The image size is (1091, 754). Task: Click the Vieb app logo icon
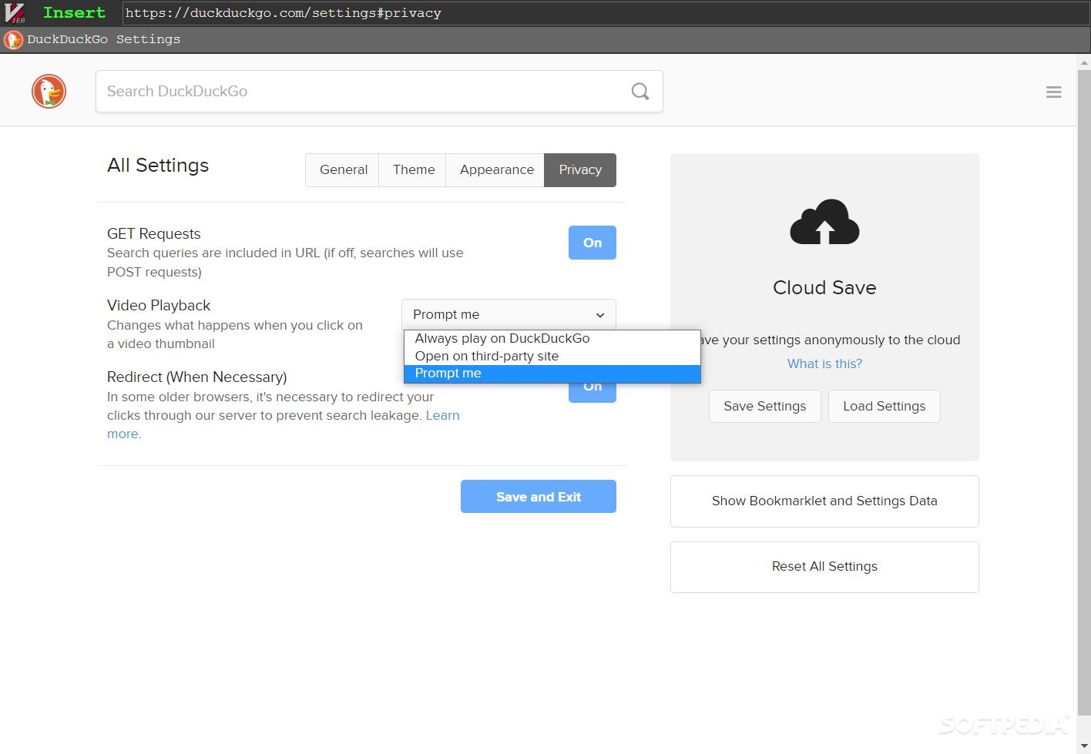tap(15, 13)
